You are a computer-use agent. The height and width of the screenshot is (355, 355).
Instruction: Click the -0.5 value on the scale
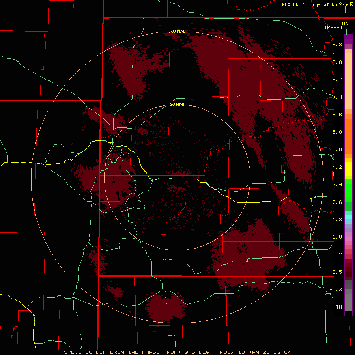(336, 272)
